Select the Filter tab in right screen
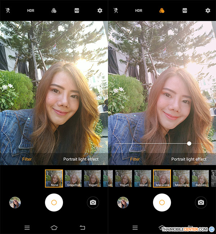216x234 pixels. point(135,159)
